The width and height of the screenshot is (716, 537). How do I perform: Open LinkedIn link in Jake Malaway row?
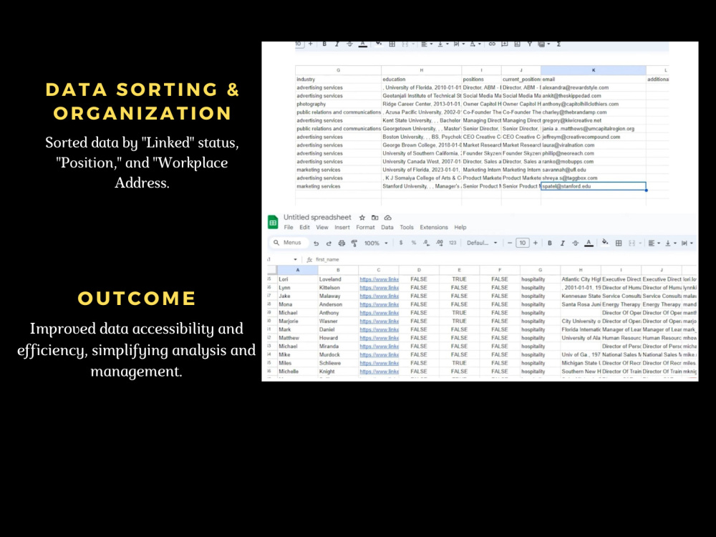(379, 296)
